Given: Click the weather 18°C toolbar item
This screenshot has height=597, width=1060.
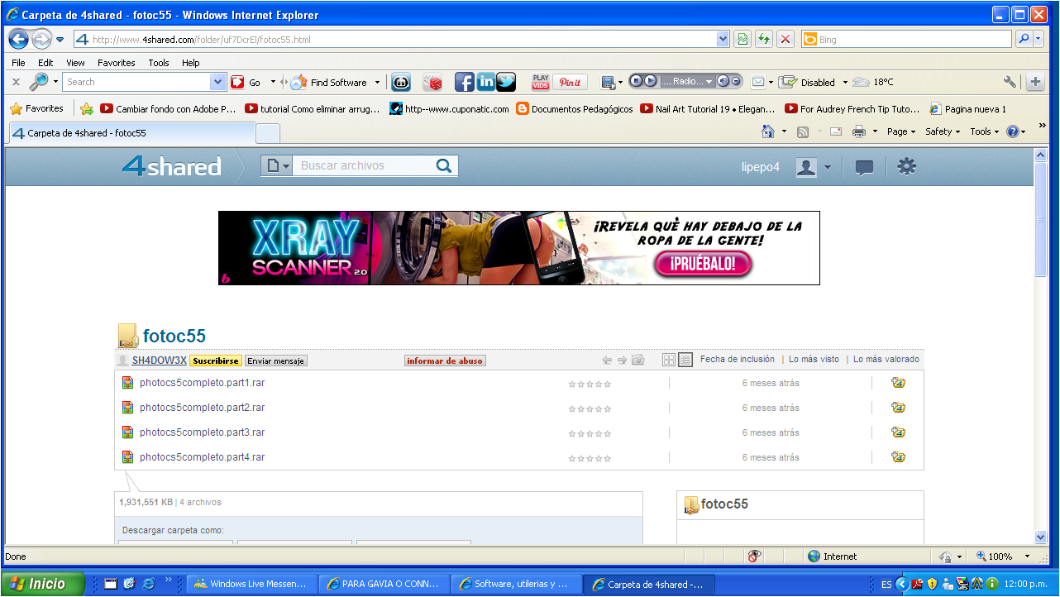Looking at the screenshot, I should pyautogui.click(x=873, y=82).
